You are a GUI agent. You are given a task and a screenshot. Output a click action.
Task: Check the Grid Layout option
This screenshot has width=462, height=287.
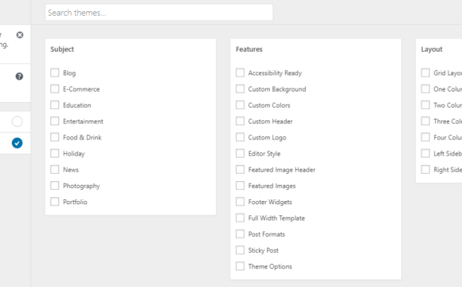tap(425, 73)
